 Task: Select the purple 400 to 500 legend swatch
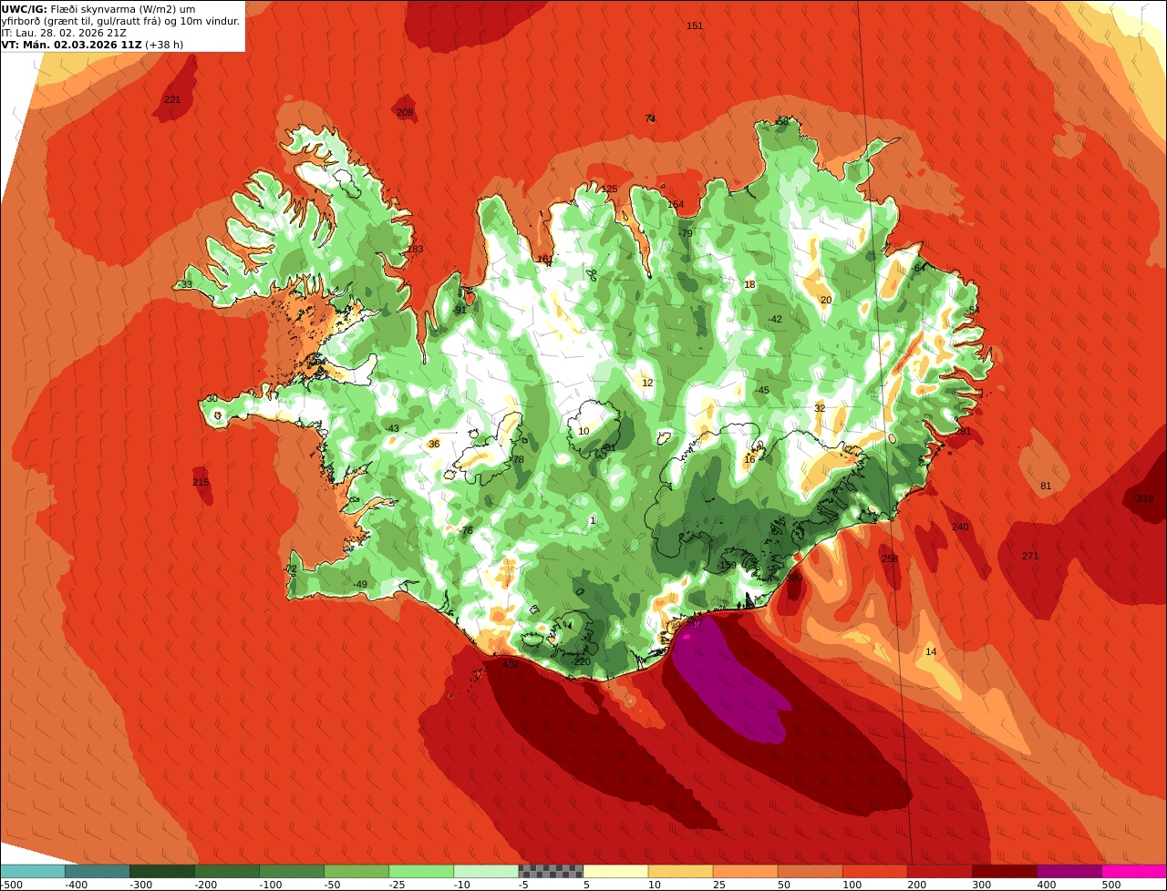click(x=1069, y=871)
